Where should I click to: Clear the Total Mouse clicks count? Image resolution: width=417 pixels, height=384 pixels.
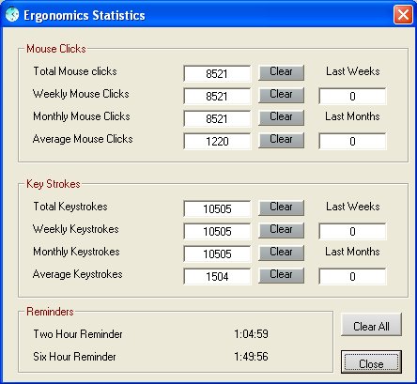[281, 72]
